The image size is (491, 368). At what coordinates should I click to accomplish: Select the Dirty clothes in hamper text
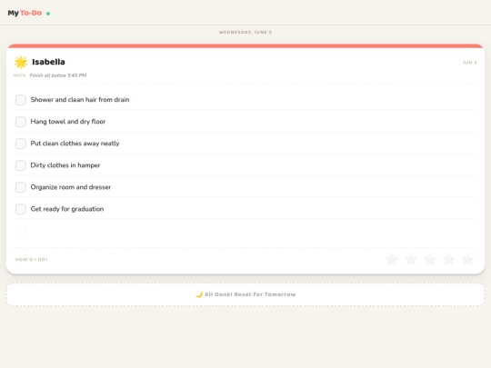point(65,165)
